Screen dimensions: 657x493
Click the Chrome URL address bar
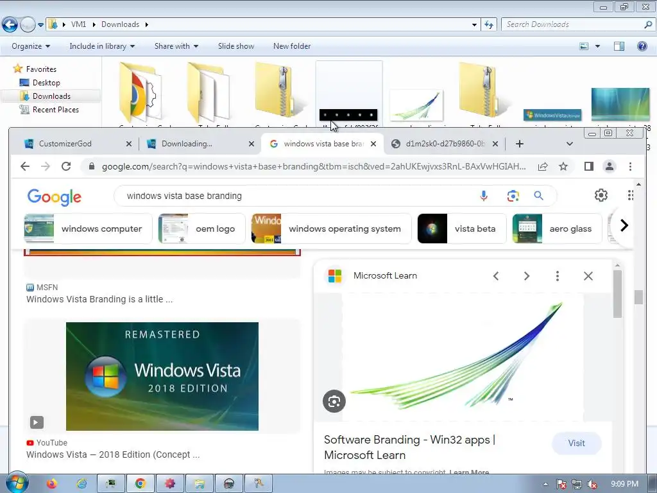[313, 166]
